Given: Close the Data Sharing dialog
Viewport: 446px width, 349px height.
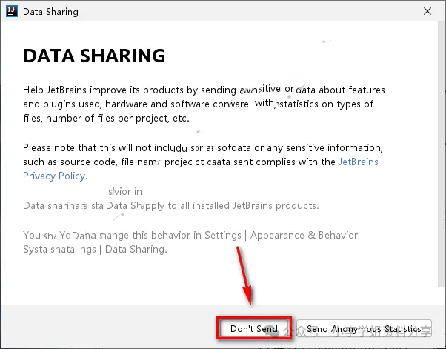Looking at the screenshot, I should click(x=427, y=11).
